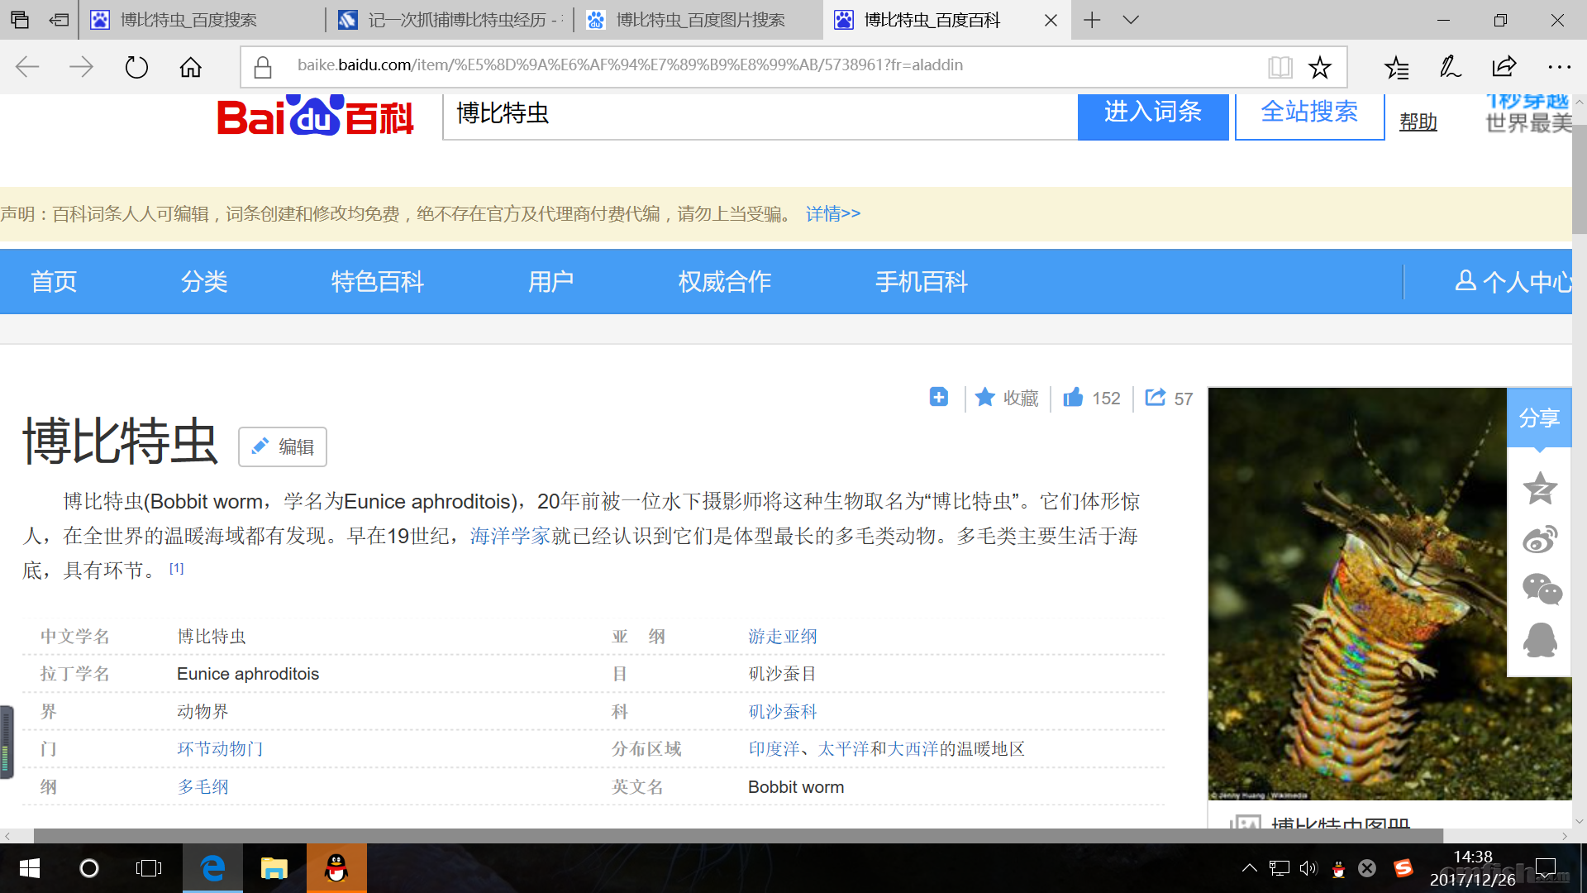Open 游走亚纲 link
Screen dimensions: 1587x893
click(x=782, y=637)
